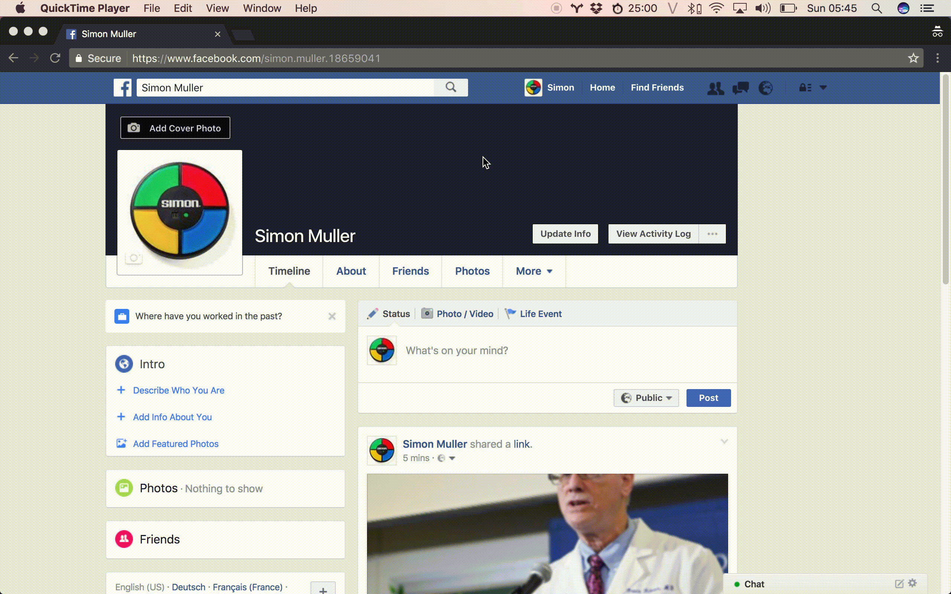
Task: Click Describe Who You Are link
Action: tap(178, 391)
